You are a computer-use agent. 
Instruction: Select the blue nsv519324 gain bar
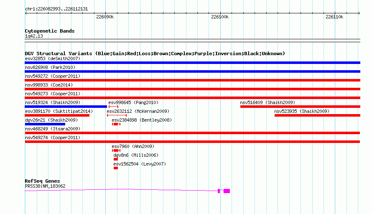tap(66, 107)
